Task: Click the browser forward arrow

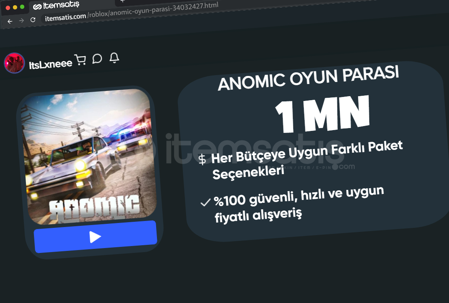Action: pos(21,21)
